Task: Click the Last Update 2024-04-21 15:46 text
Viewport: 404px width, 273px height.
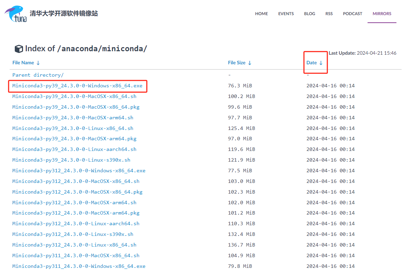Action: 362,53
